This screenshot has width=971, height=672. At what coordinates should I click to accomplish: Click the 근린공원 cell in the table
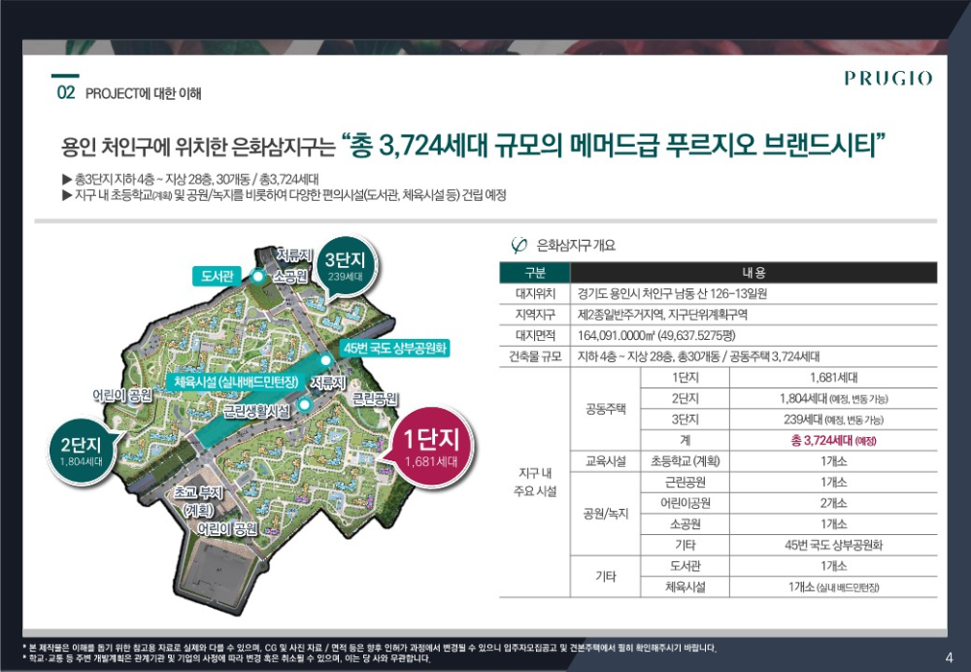[x=685, y=483]
